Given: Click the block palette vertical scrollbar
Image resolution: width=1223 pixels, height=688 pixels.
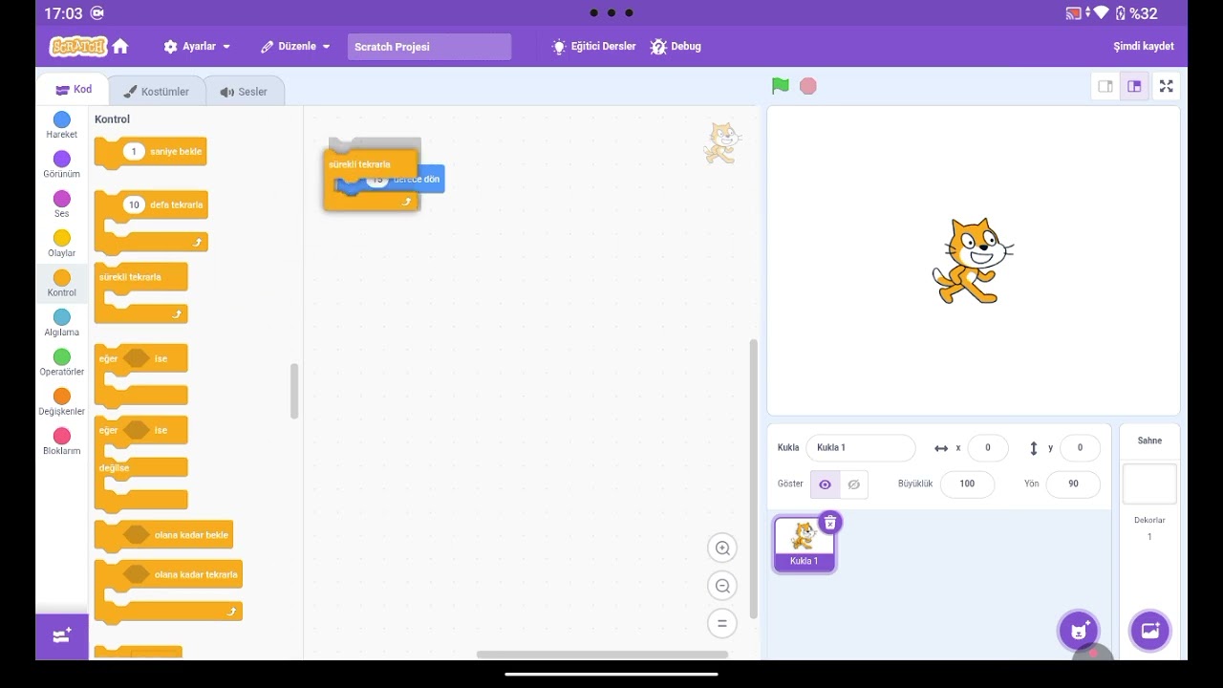Looking at the screenshot, I should pyautogui.click(x=294, y=391).
